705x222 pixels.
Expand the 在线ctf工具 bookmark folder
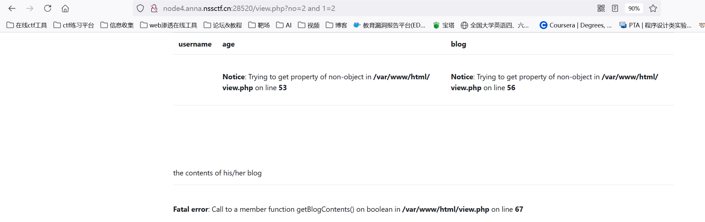[27, 25]
